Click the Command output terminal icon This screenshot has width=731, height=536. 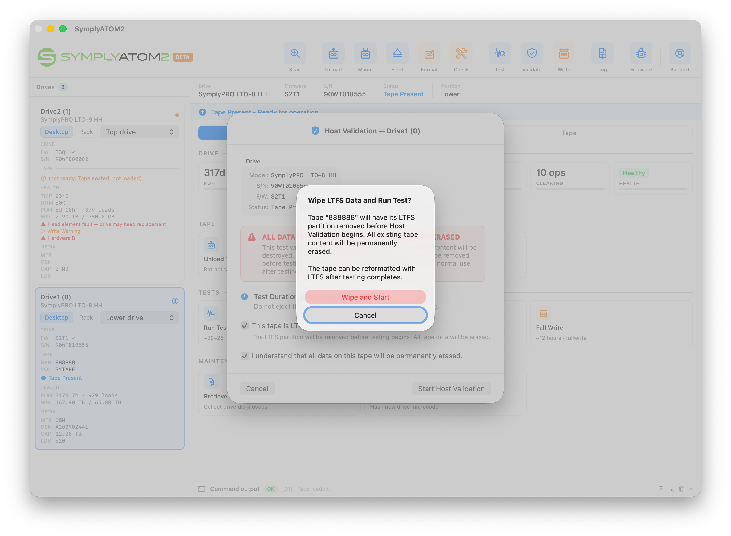pyautogui.click(x=202, y=489)
